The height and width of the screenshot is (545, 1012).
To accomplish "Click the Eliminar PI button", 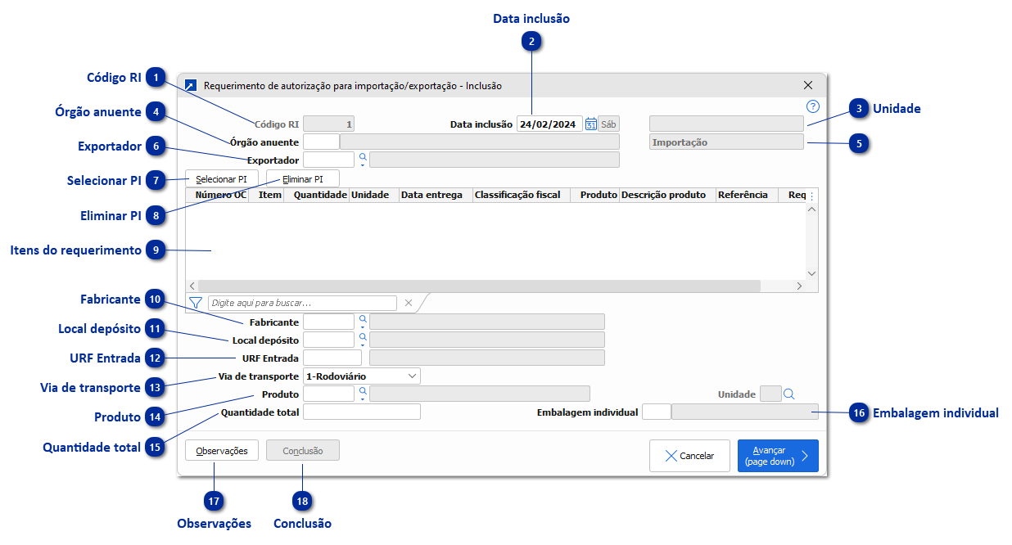I will pos(302,178).
